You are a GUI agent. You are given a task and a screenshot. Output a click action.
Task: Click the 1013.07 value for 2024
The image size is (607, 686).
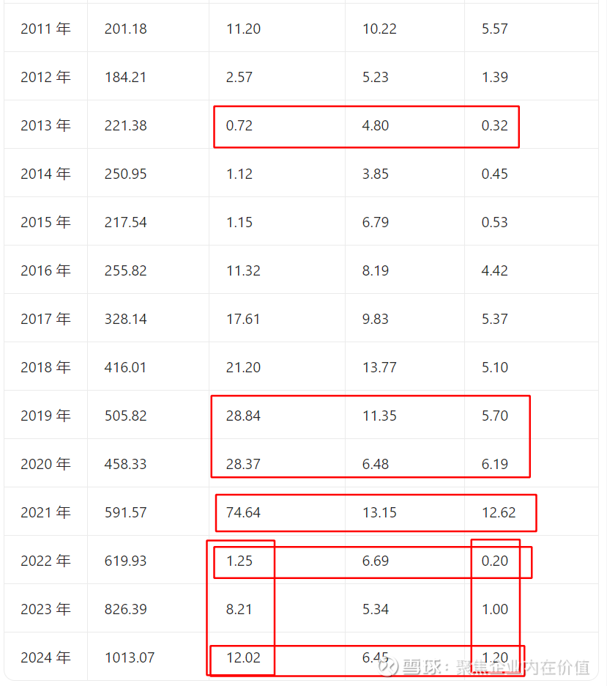129,658
